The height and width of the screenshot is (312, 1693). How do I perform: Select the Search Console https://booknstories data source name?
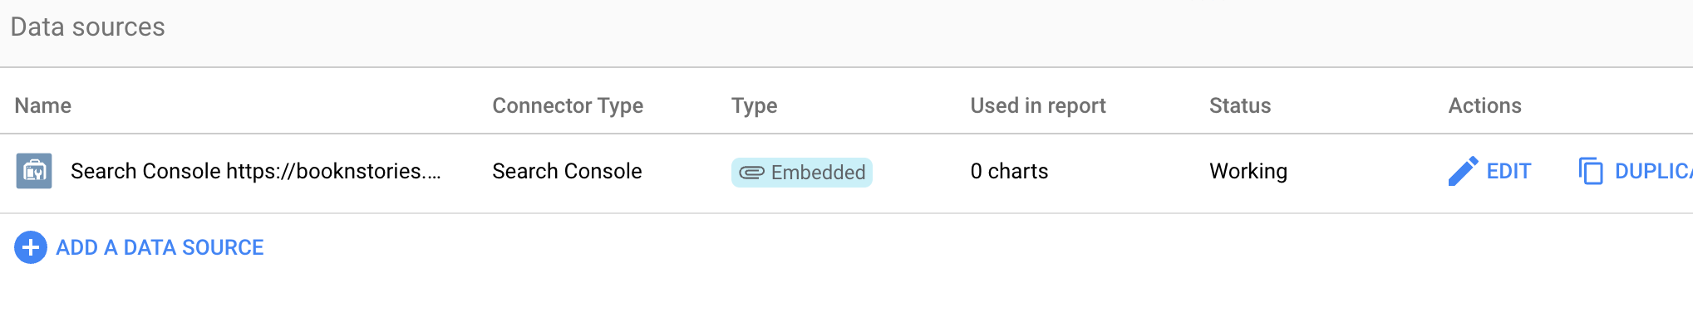(256, 171)
